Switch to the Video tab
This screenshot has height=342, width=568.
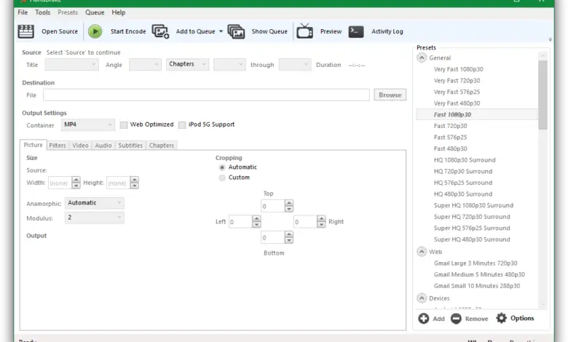[80, 146]
